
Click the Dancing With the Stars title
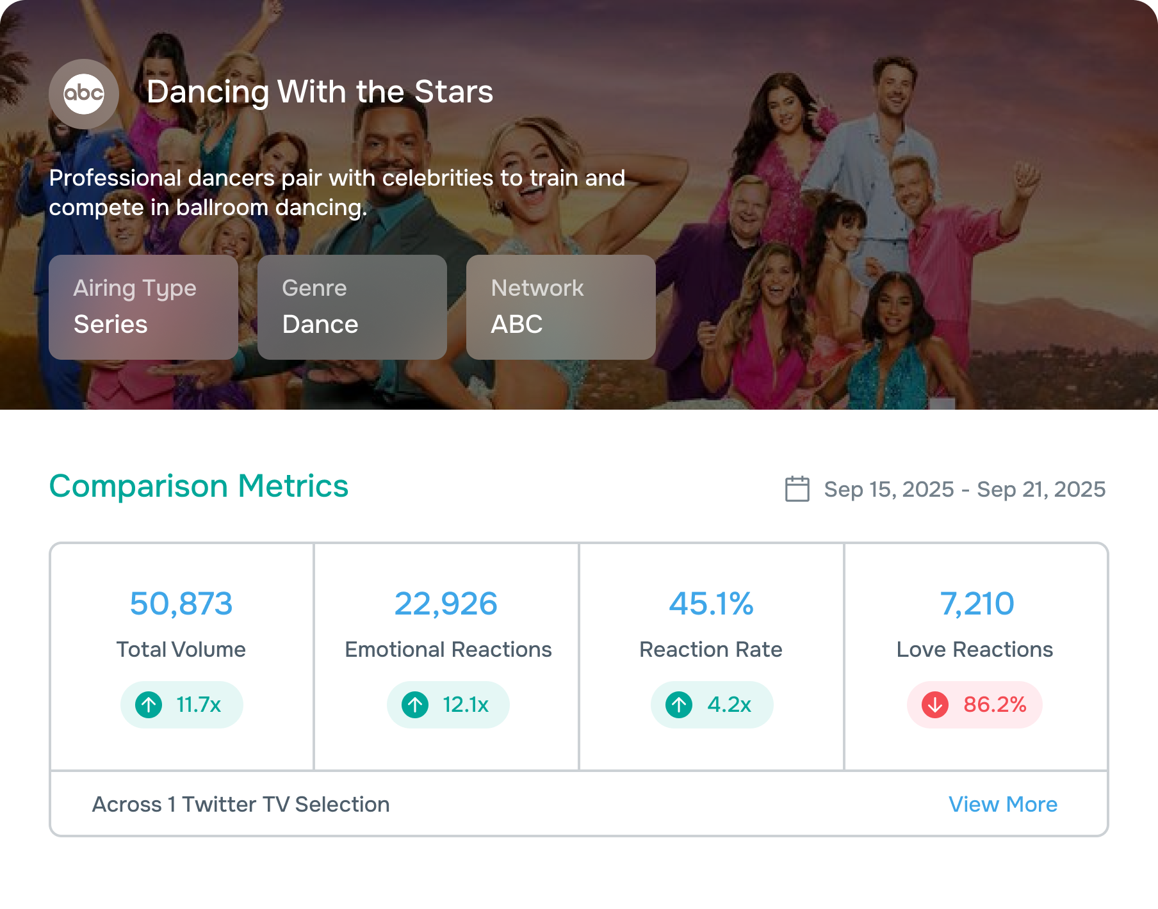tap(320, 92)
